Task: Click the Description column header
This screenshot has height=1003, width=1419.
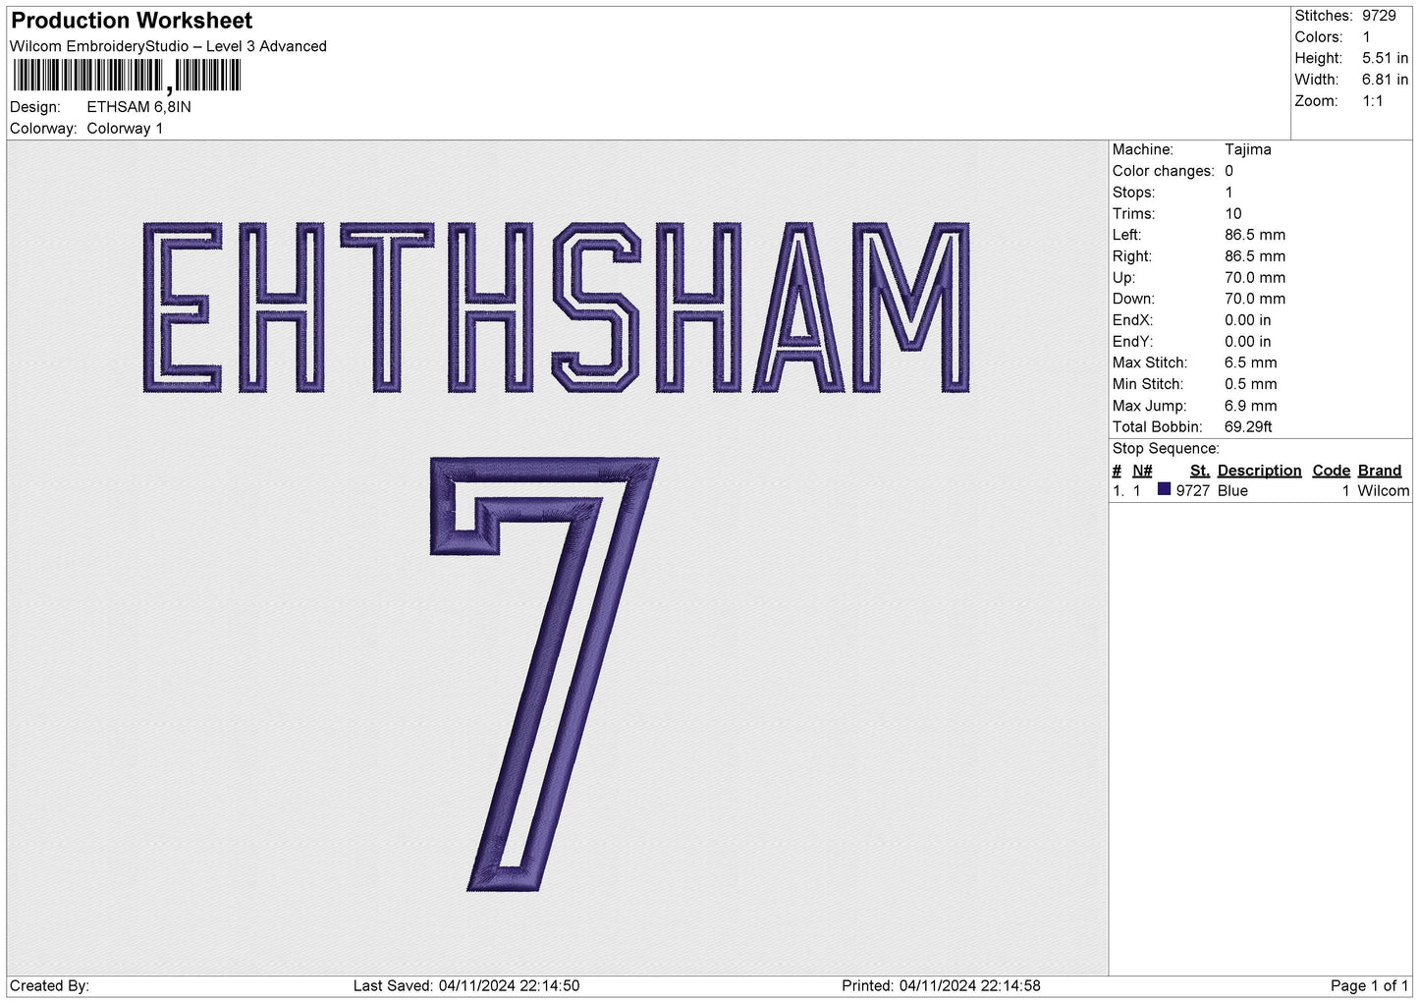Action: [1259, 471]
